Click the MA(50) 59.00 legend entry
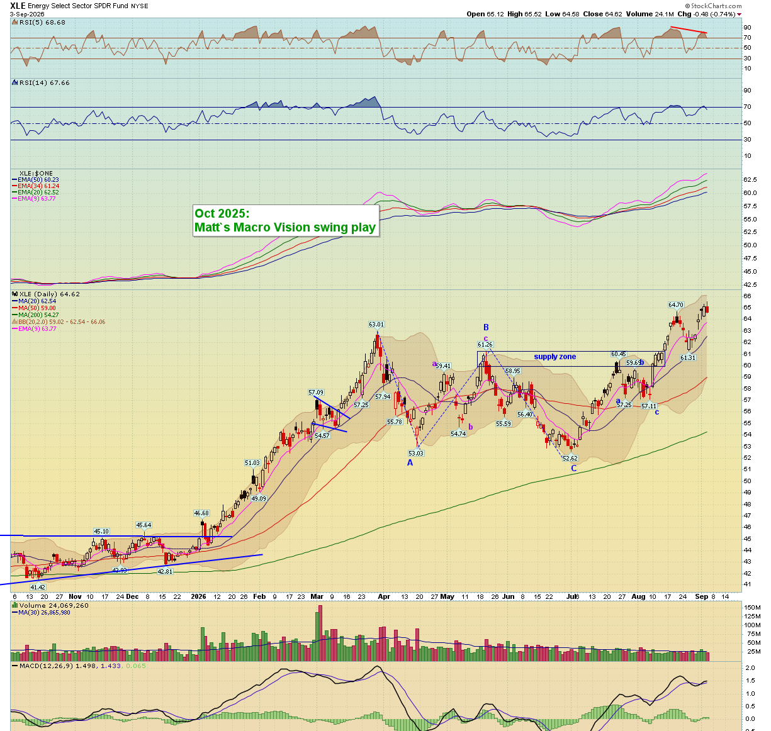 pos(34,308)
